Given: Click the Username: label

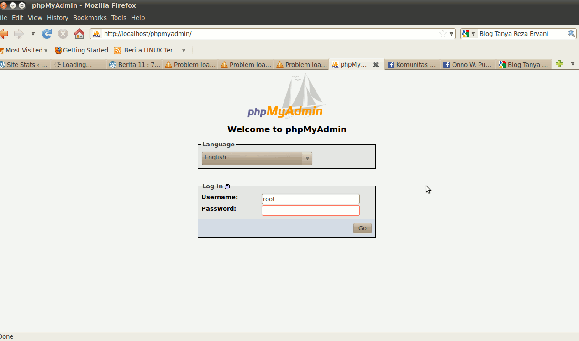Looking at the screenshot, I should (220, 197).
